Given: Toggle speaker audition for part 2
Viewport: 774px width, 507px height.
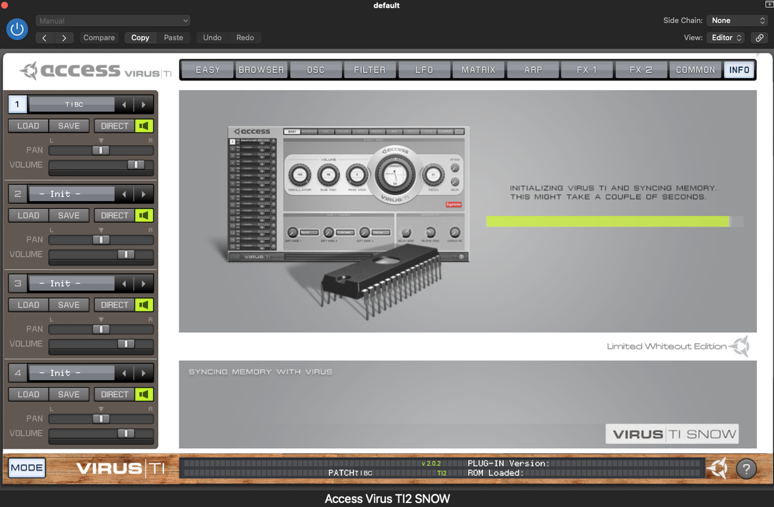Looking at the screenshot, I should 144,215.
